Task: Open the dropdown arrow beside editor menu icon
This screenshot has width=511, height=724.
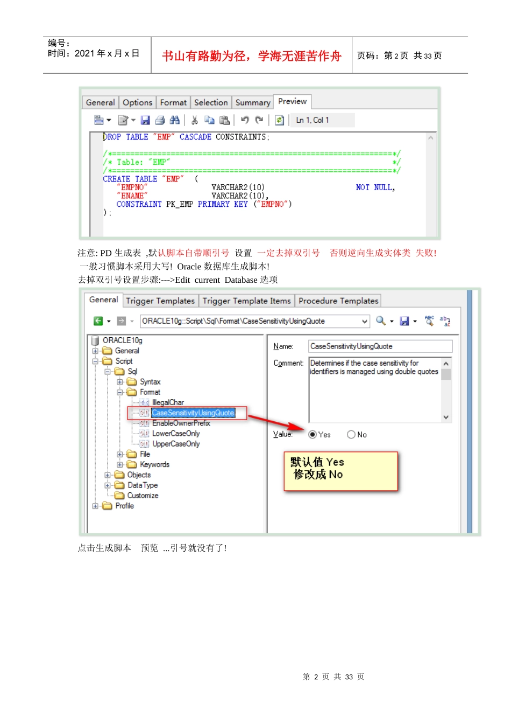Action: [x=109, y=120]
